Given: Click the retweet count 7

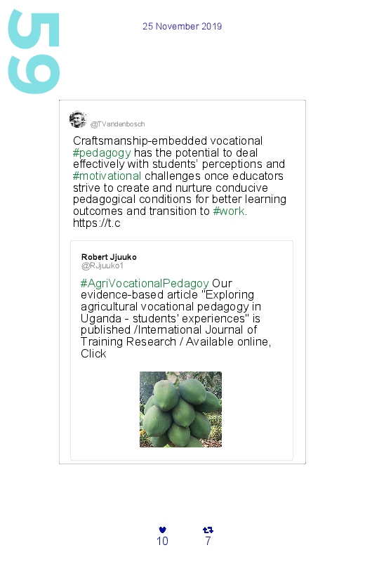Looking at the screenshot, I should 208,541.
